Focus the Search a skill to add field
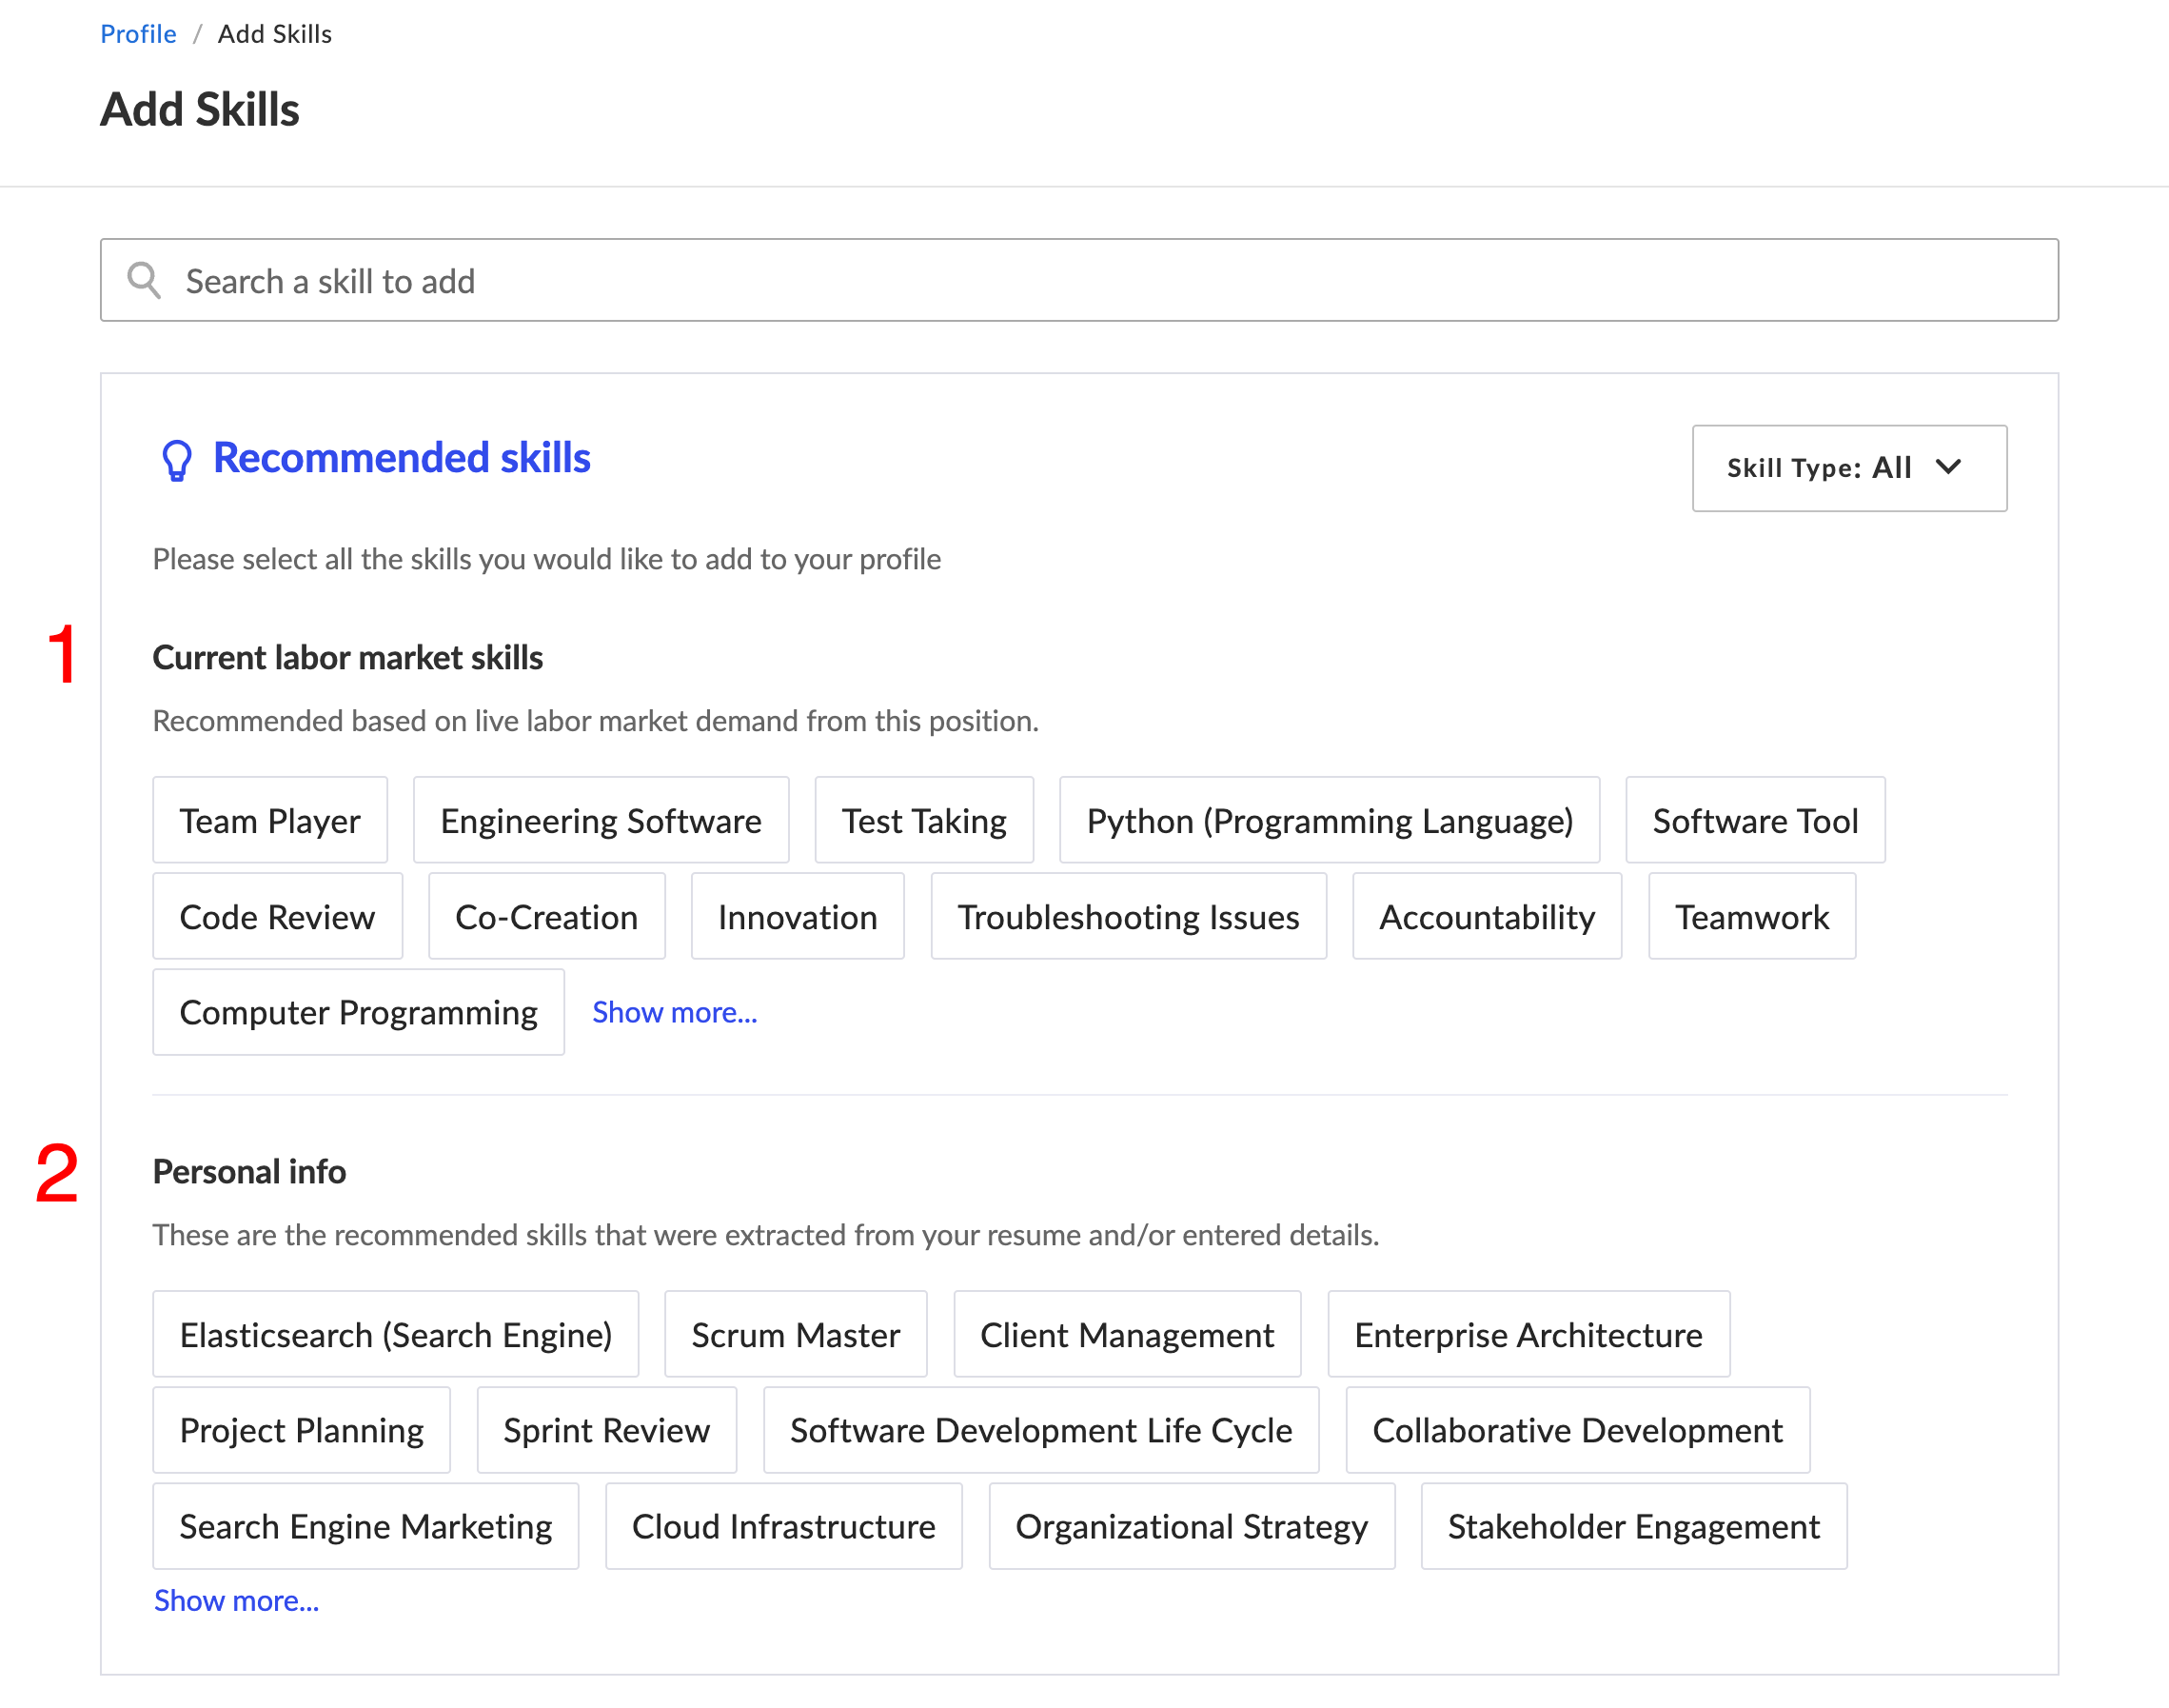 tap(1079, 280)
